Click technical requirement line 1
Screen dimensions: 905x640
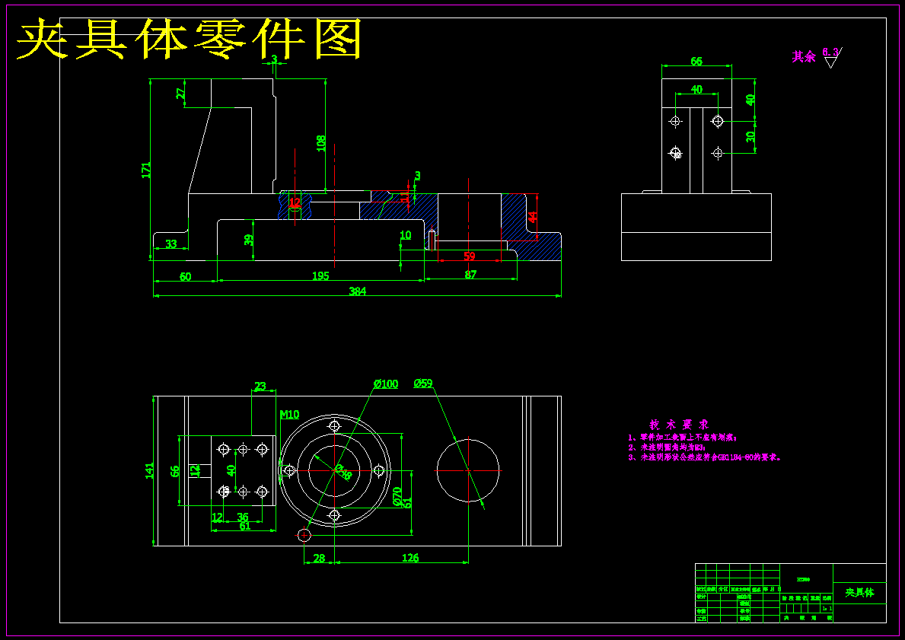point(682,438)
